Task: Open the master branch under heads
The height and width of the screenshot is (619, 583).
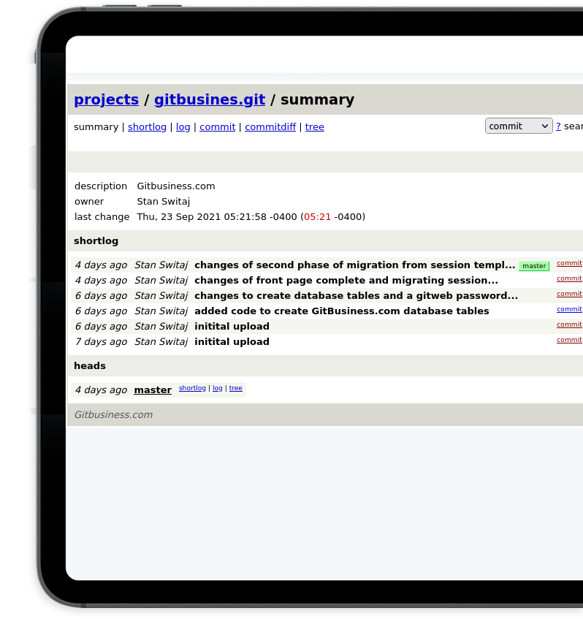Action: pyautogui.click(x=153, y=390)
